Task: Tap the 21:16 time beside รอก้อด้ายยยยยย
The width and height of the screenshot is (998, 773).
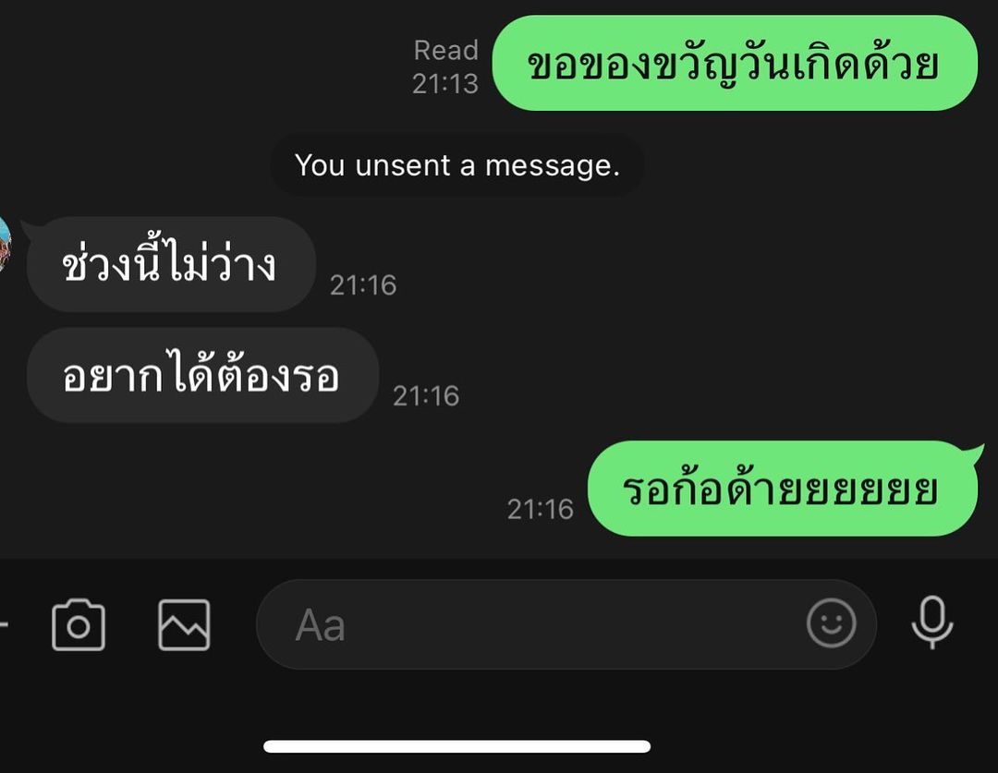Action: (541, 509)
